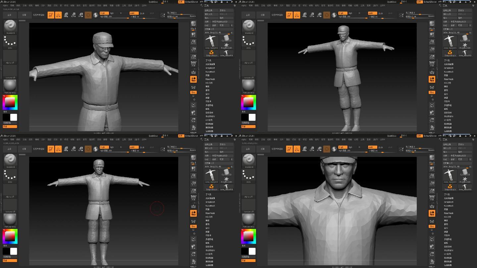477x268 pixels.
Task: Toggle Draw mode button in top-right window
Action: point(297,15)
